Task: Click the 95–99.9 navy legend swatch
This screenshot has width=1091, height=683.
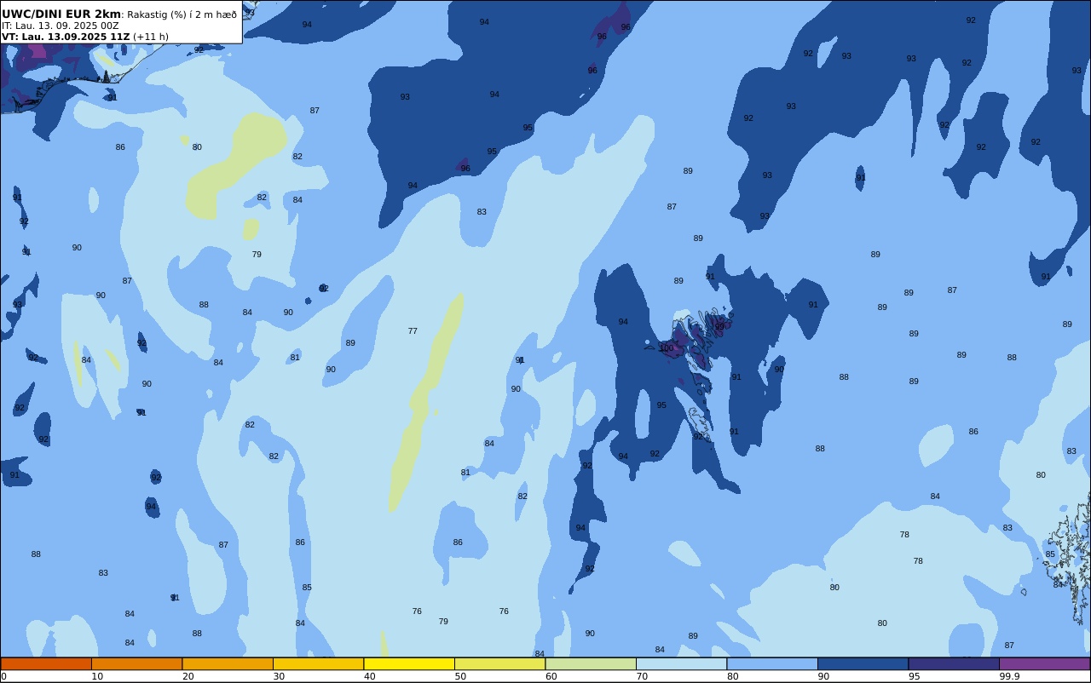Action: [x=954, y=663]
